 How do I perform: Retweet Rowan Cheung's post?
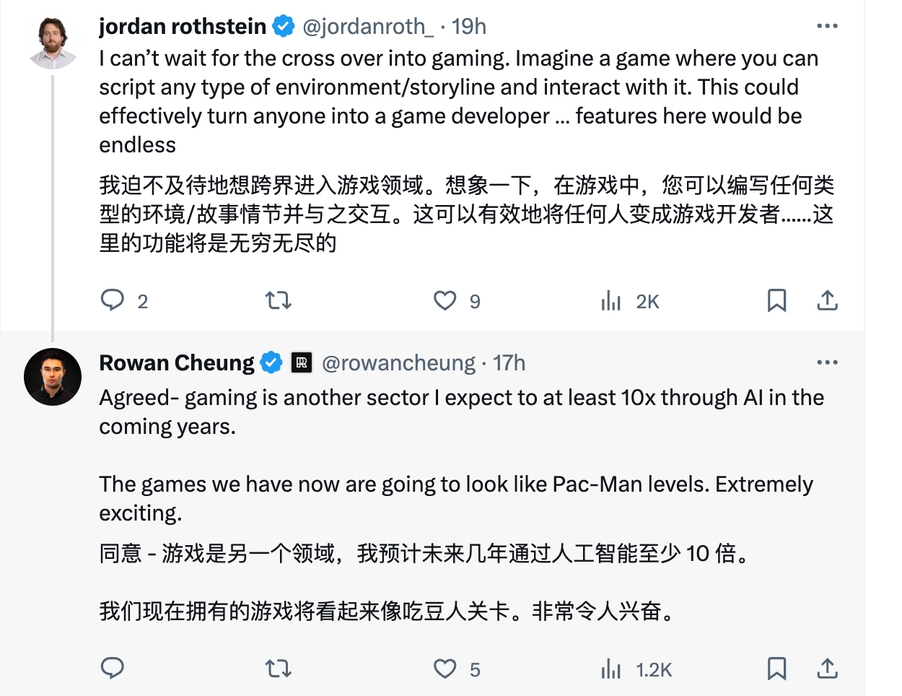[x=278, y=669]
